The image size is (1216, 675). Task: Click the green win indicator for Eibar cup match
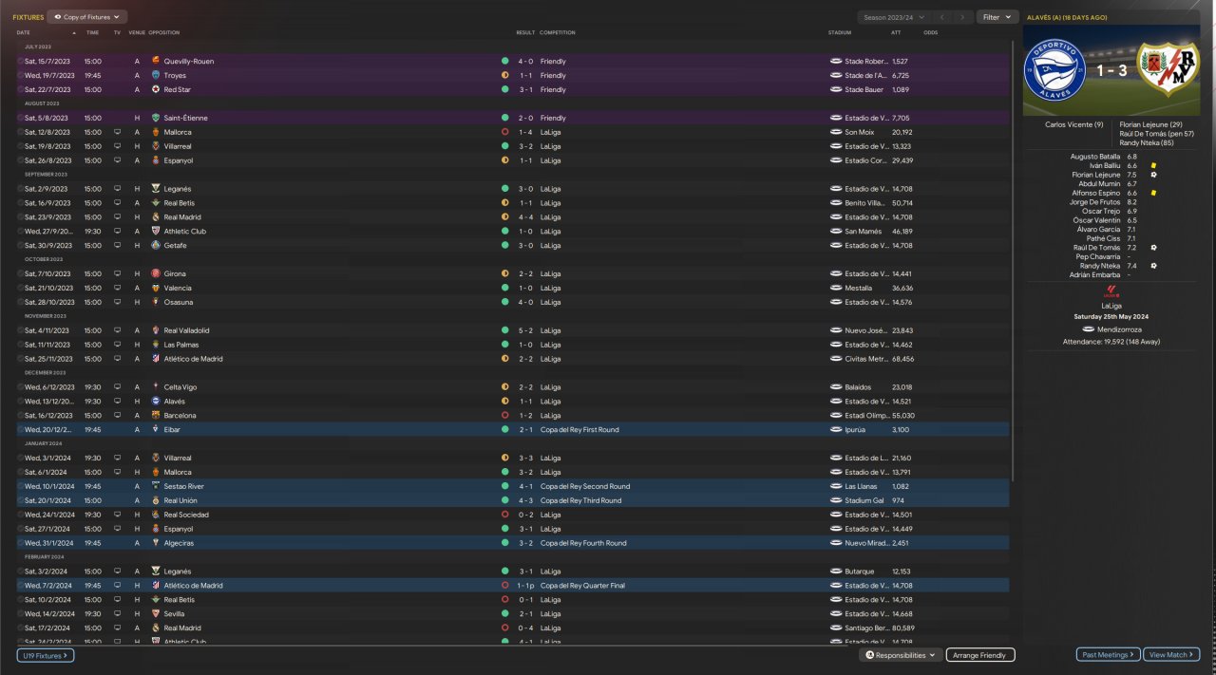point(505,430)
